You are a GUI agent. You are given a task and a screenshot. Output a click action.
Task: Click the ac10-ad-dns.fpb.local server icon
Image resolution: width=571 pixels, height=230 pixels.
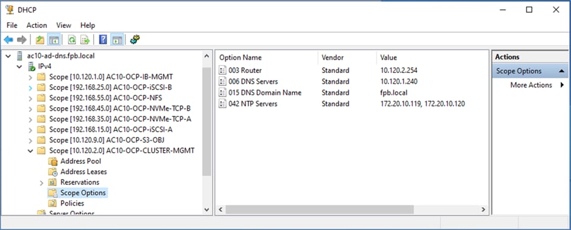coord(19,57)
